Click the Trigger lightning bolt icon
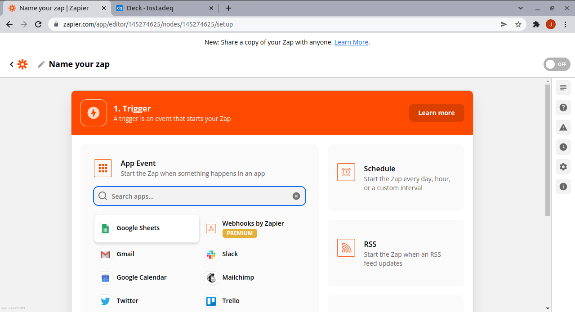575x312 pixels. 94,113
